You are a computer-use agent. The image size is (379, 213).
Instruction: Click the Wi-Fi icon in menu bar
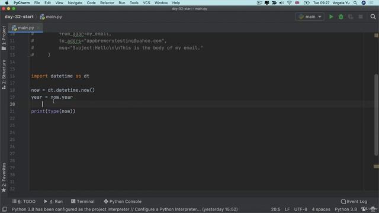(289, 3)
